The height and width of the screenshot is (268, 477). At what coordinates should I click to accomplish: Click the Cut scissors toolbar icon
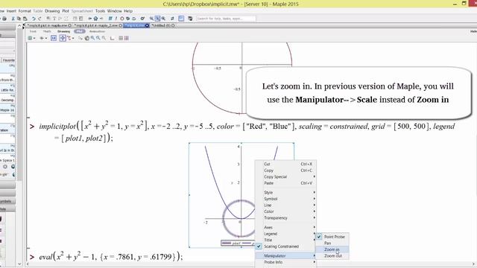coord(13,19)
